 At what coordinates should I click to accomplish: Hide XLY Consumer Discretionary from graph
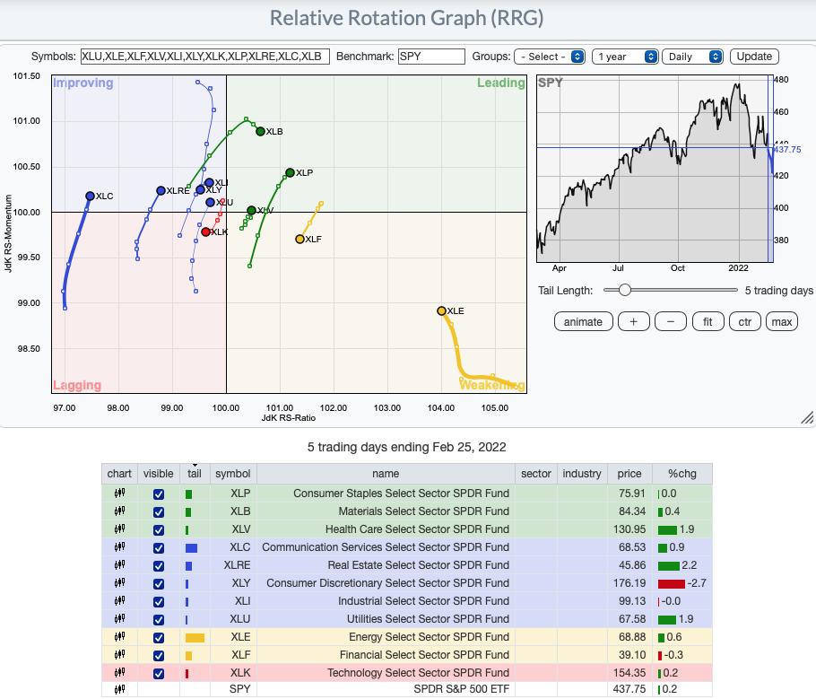coord(159,584)
